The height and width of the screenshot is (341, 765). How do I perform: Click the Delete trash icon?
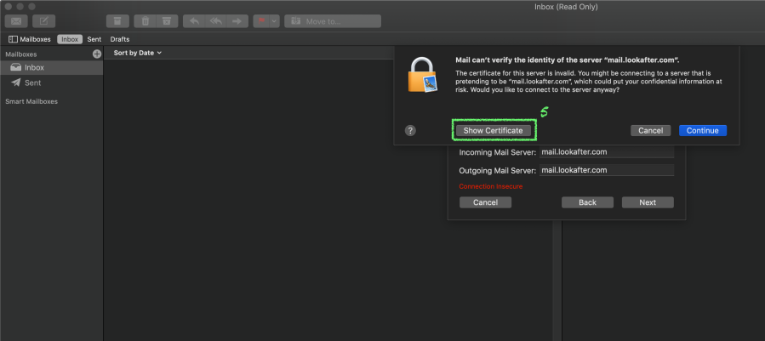click(x=146, y=20)
